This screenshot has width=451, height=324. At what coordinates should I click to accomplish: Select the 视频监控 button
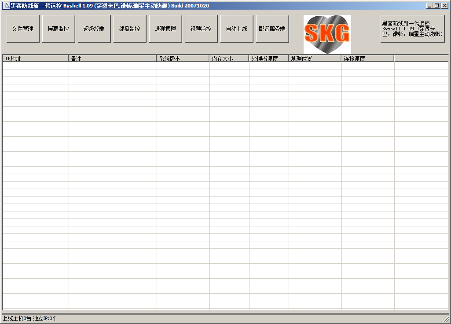coord(201,29)
